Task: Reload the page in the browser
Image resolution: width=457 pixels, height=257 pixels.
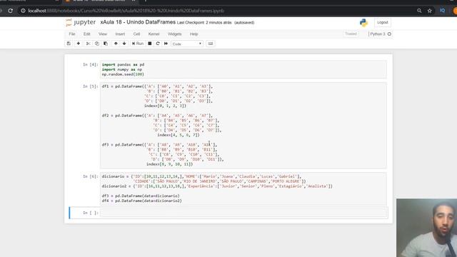Action: tap(10, 11)
